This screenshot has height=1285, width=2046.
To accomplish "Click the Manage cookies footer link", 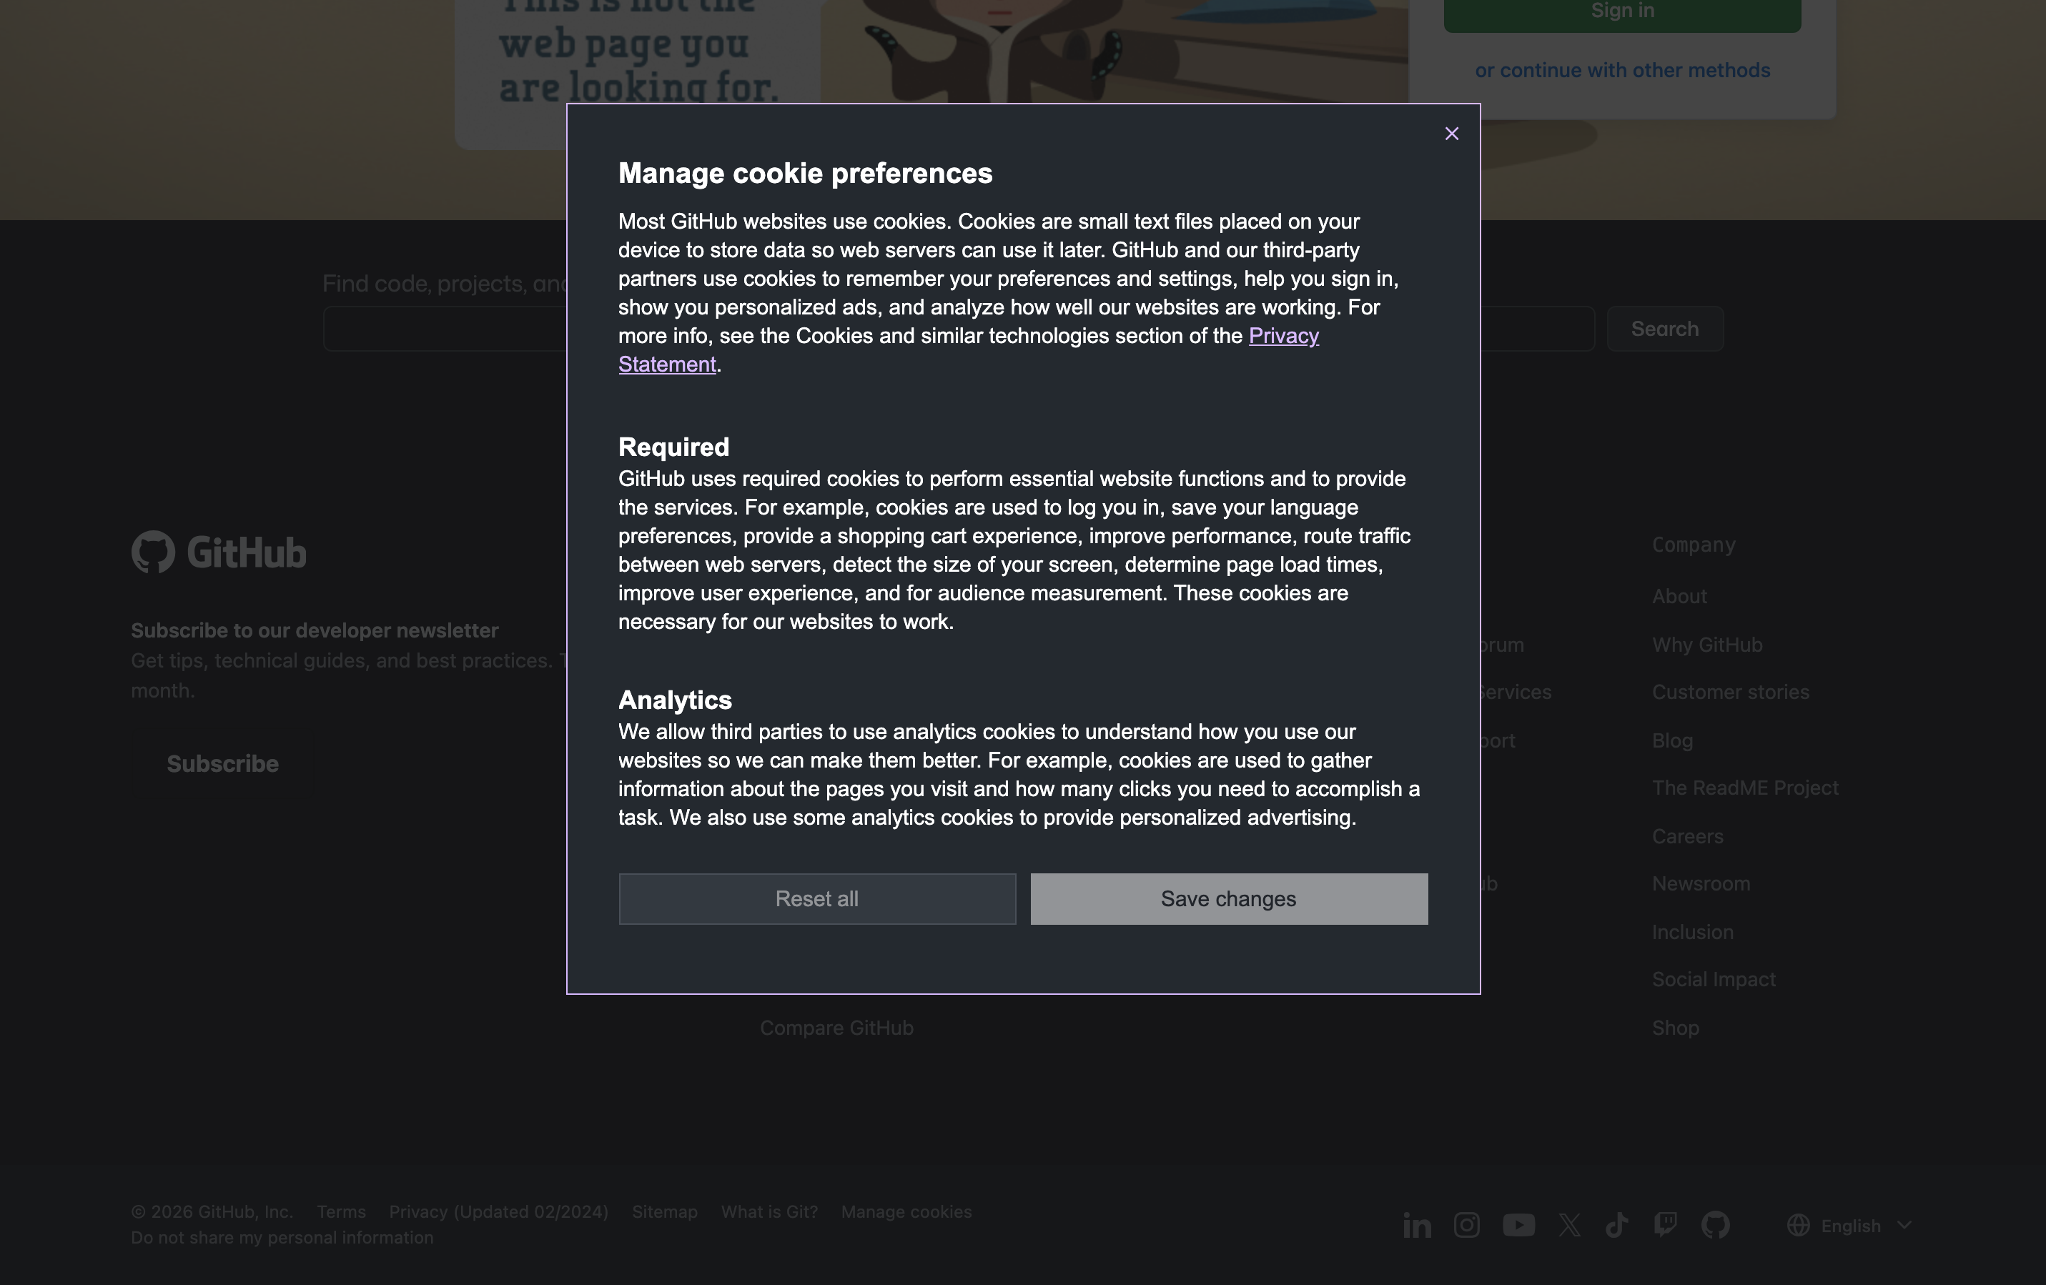I will point(906,1212).
